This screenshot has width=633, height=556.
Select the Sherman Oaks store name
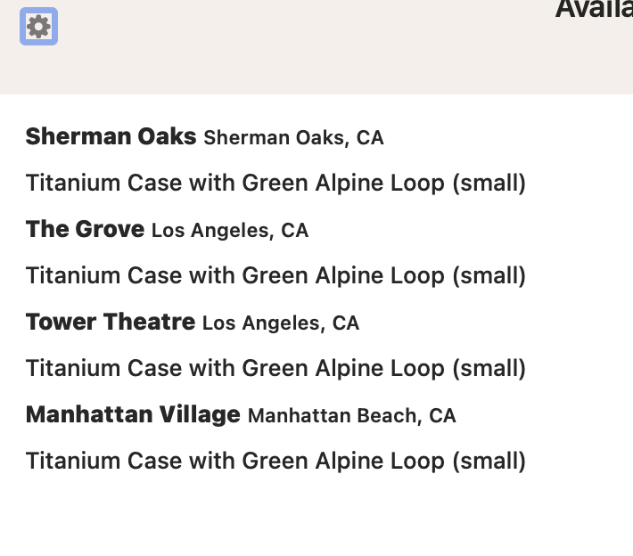[x=111, y=136]
